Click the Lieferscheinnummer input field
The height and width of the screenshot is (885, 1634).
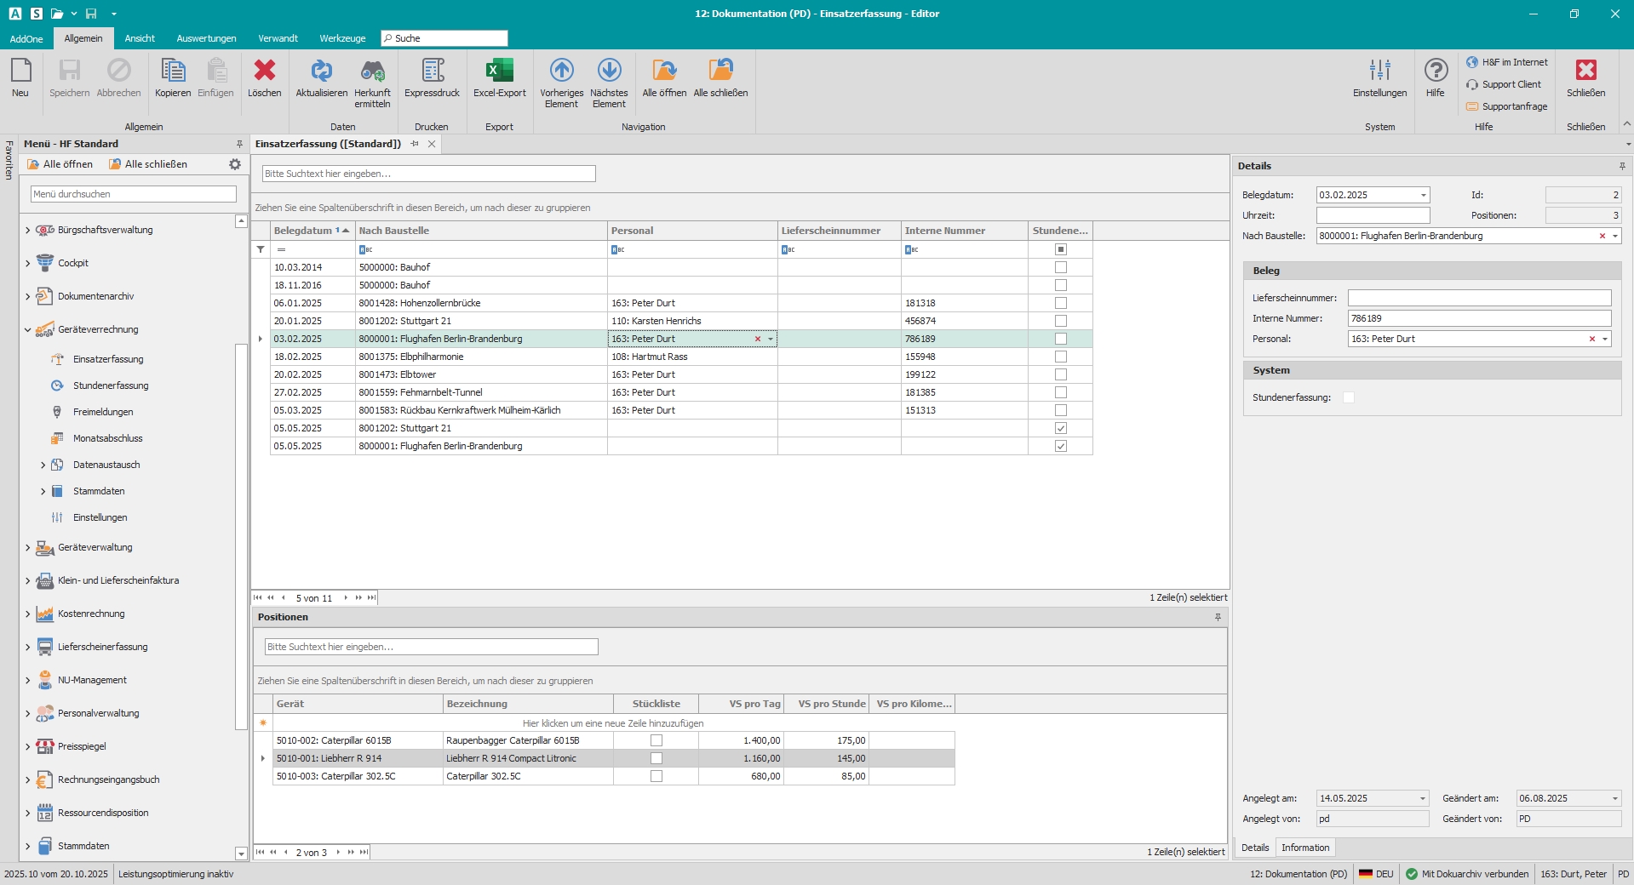click(x=1478, y=298)
